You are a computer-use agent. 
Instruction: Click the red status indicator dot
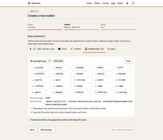pyautogui.click(x=127, y=3)
